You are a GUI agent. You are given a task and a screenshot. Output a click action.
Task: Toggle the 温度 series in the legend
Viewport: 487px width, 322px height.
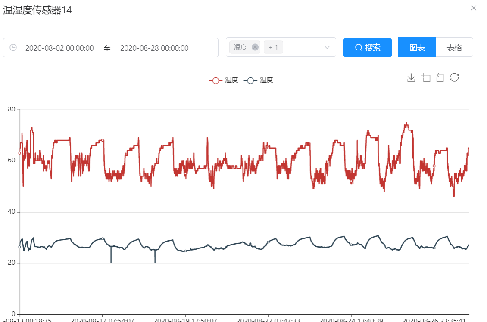(x=259, y=80)
